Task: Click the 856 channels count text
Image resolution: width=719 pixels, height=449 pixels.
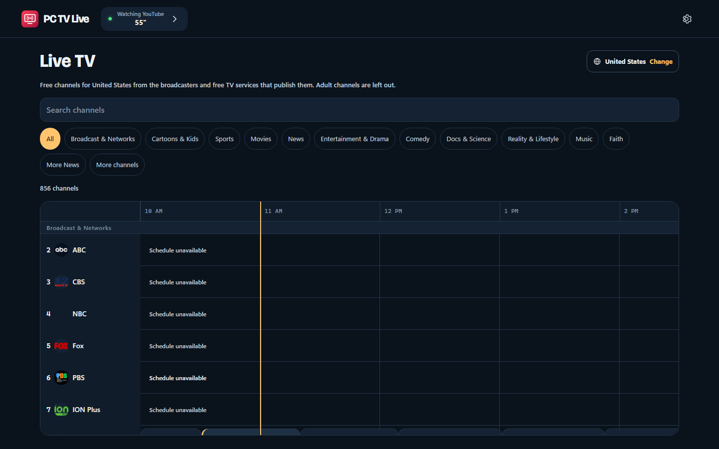Action: point(59,188)
